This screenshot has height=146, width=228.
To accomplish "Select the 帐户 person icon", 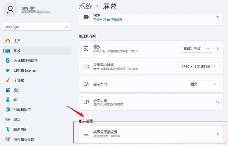I will click(x=8, y=100).
